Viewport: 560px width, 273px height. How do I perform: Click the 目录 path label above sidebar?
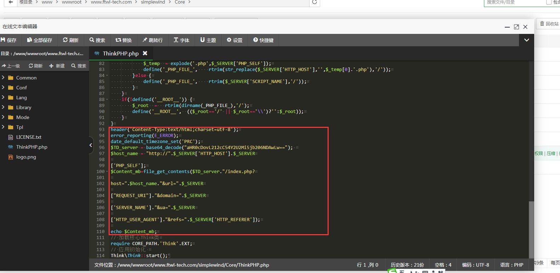tap(42, 54)
